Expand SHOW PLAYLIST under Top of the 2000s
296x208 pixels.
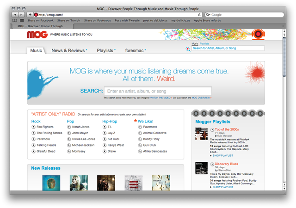[x=223, y=155]
